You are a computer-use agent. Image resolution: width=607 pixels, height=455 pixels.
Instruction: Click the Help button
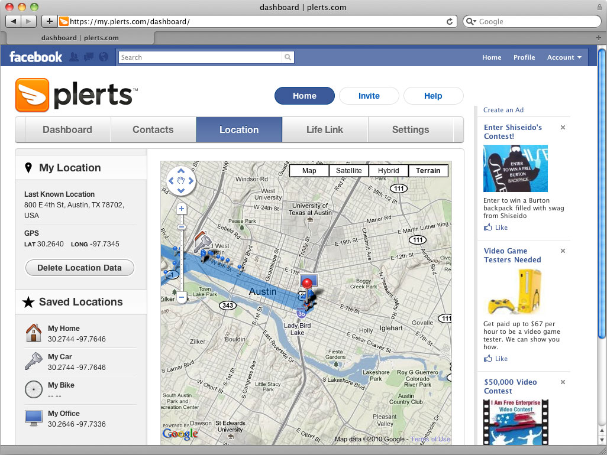click(433, 96)
